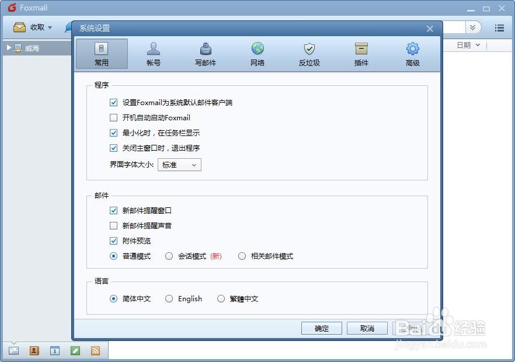
Task: Enable 开机自动启动Foxmail checkbox
Action: pyautogui.click(x=114, y=117)
